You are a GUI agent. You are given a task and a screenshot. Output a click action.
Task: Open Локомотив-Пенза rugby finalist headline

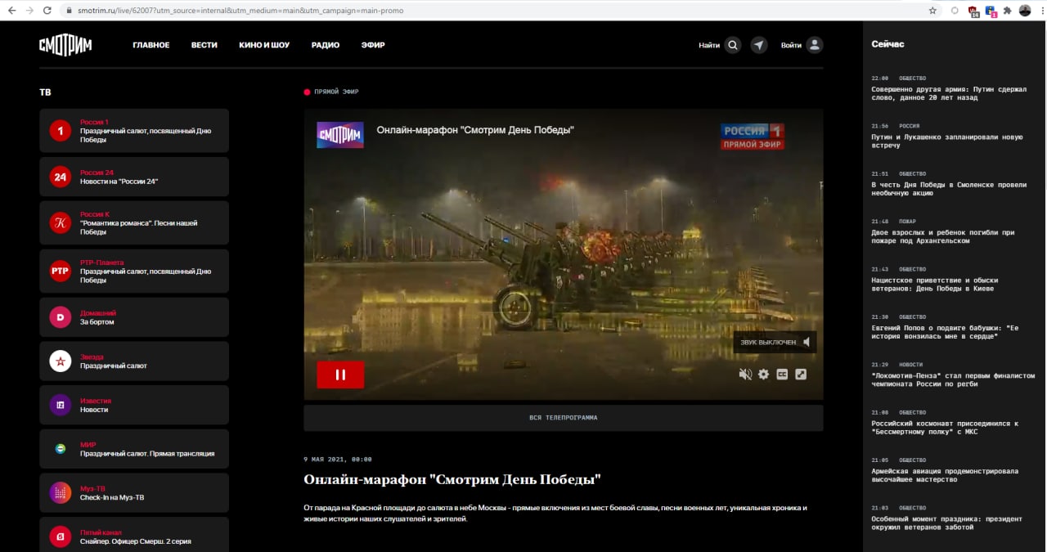coord(953,380)
